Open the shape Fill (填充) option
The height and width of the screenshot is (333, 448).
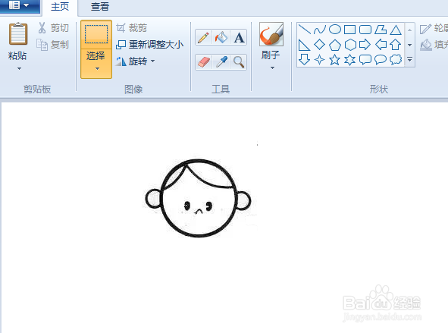tap(434, 45)
